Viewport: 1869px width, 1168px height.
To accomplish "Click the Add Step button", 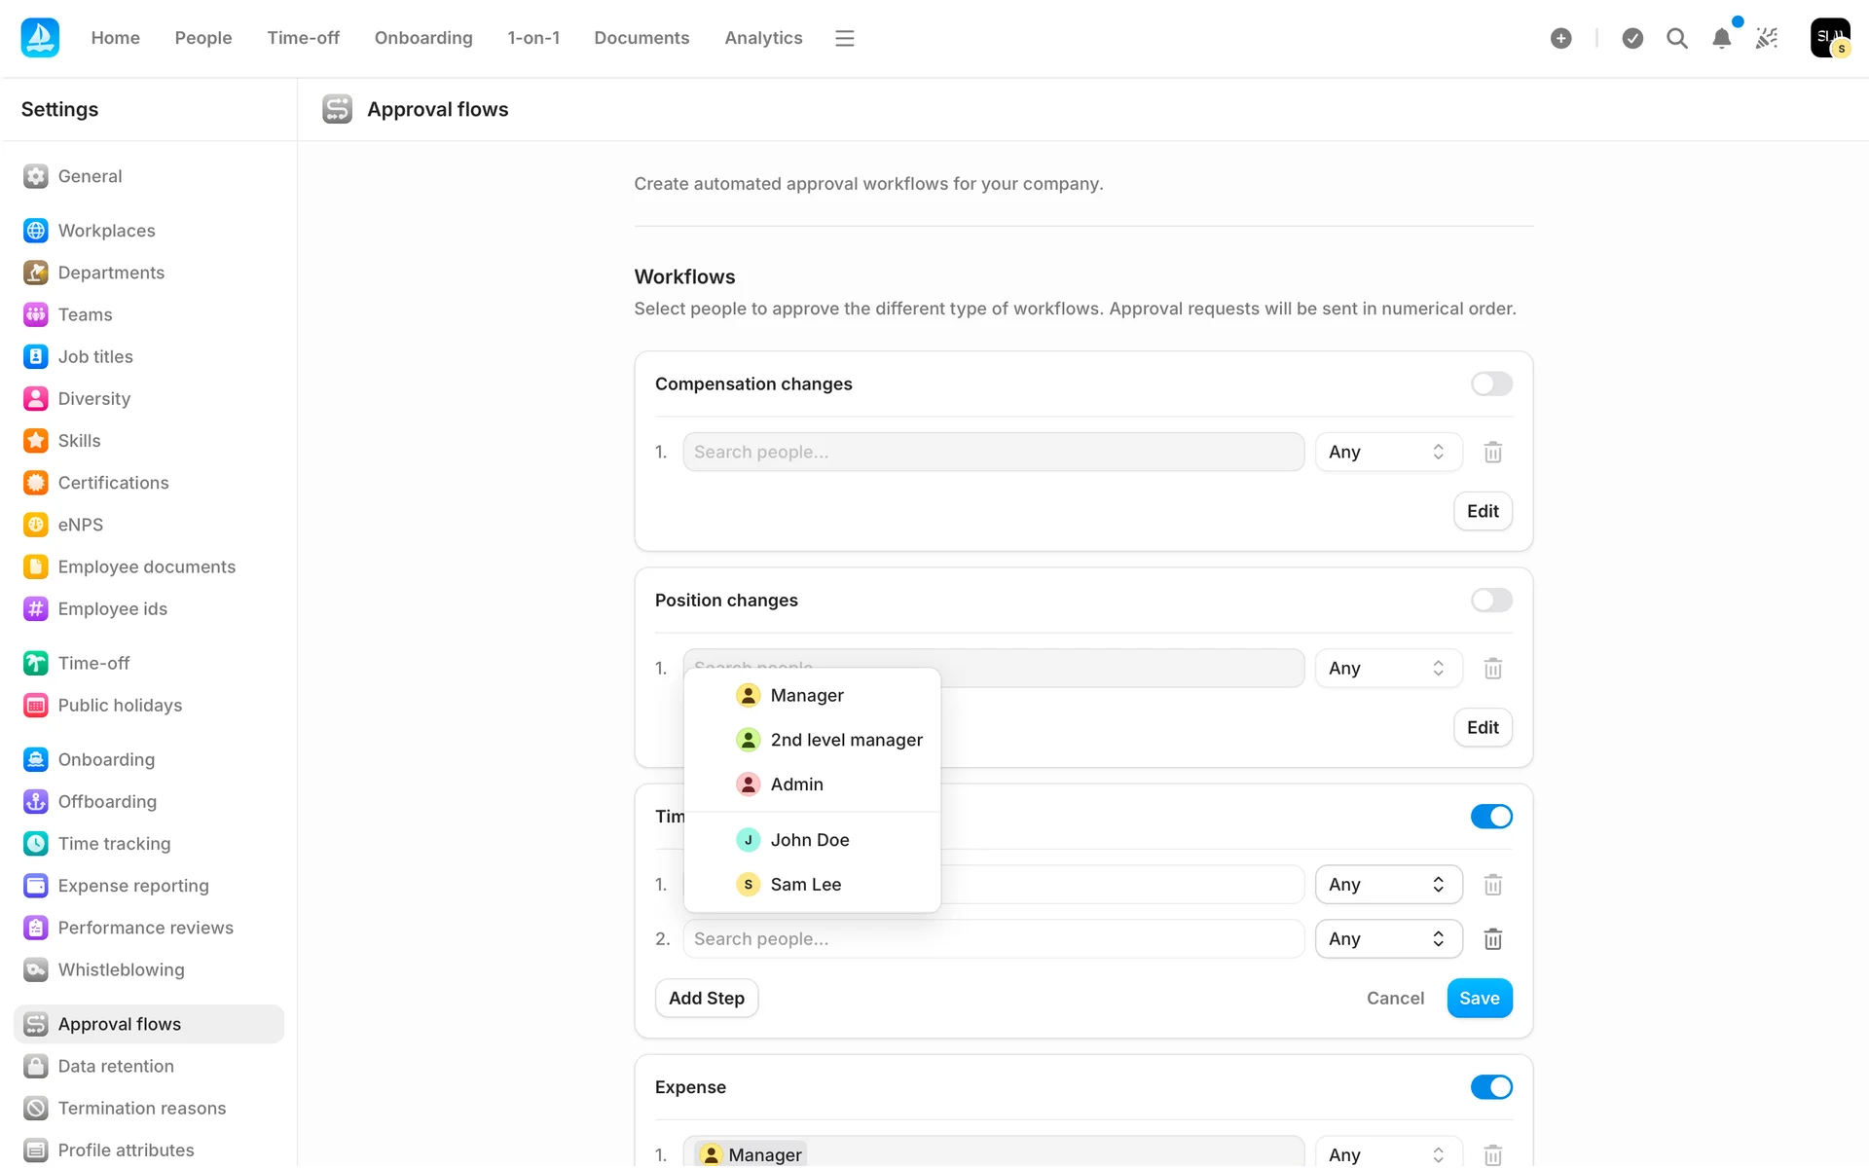I will click(x=706, y=998).
